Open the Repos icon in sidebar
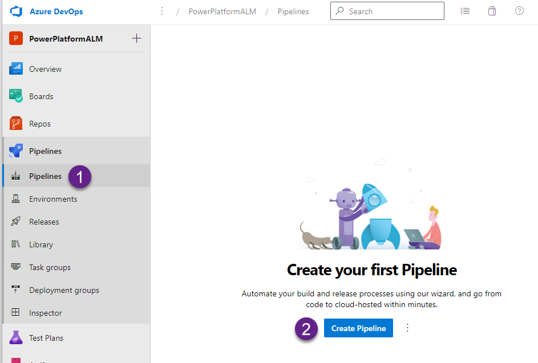538x363 pixels. pyautogui.click(x=15, y=124)
